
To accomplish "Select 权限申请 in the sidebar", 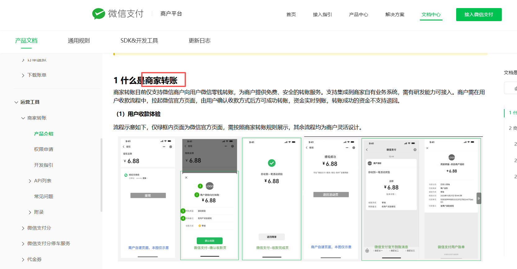I will 44,149.
